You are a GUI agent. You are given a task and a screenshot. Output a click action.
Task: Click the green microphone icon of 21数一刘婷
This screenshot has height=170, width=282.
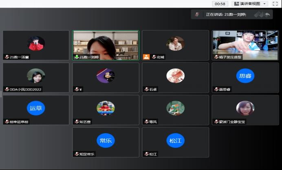click(x=76, y=57)
